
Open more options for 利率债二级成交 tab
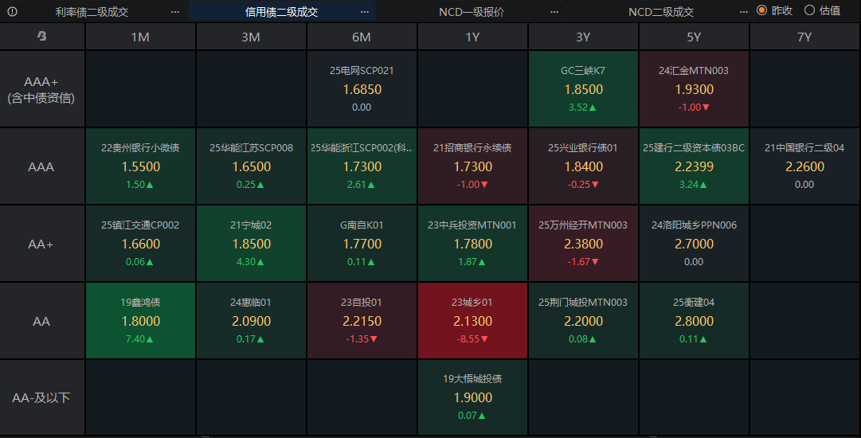click(x=175, y=12)
